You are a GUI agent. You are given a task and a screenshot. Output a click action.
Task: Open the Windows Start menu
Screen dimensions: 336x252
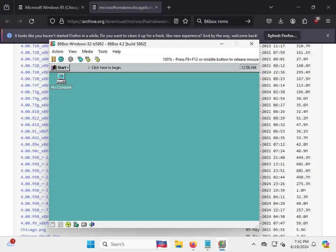(x=91, y=244)
